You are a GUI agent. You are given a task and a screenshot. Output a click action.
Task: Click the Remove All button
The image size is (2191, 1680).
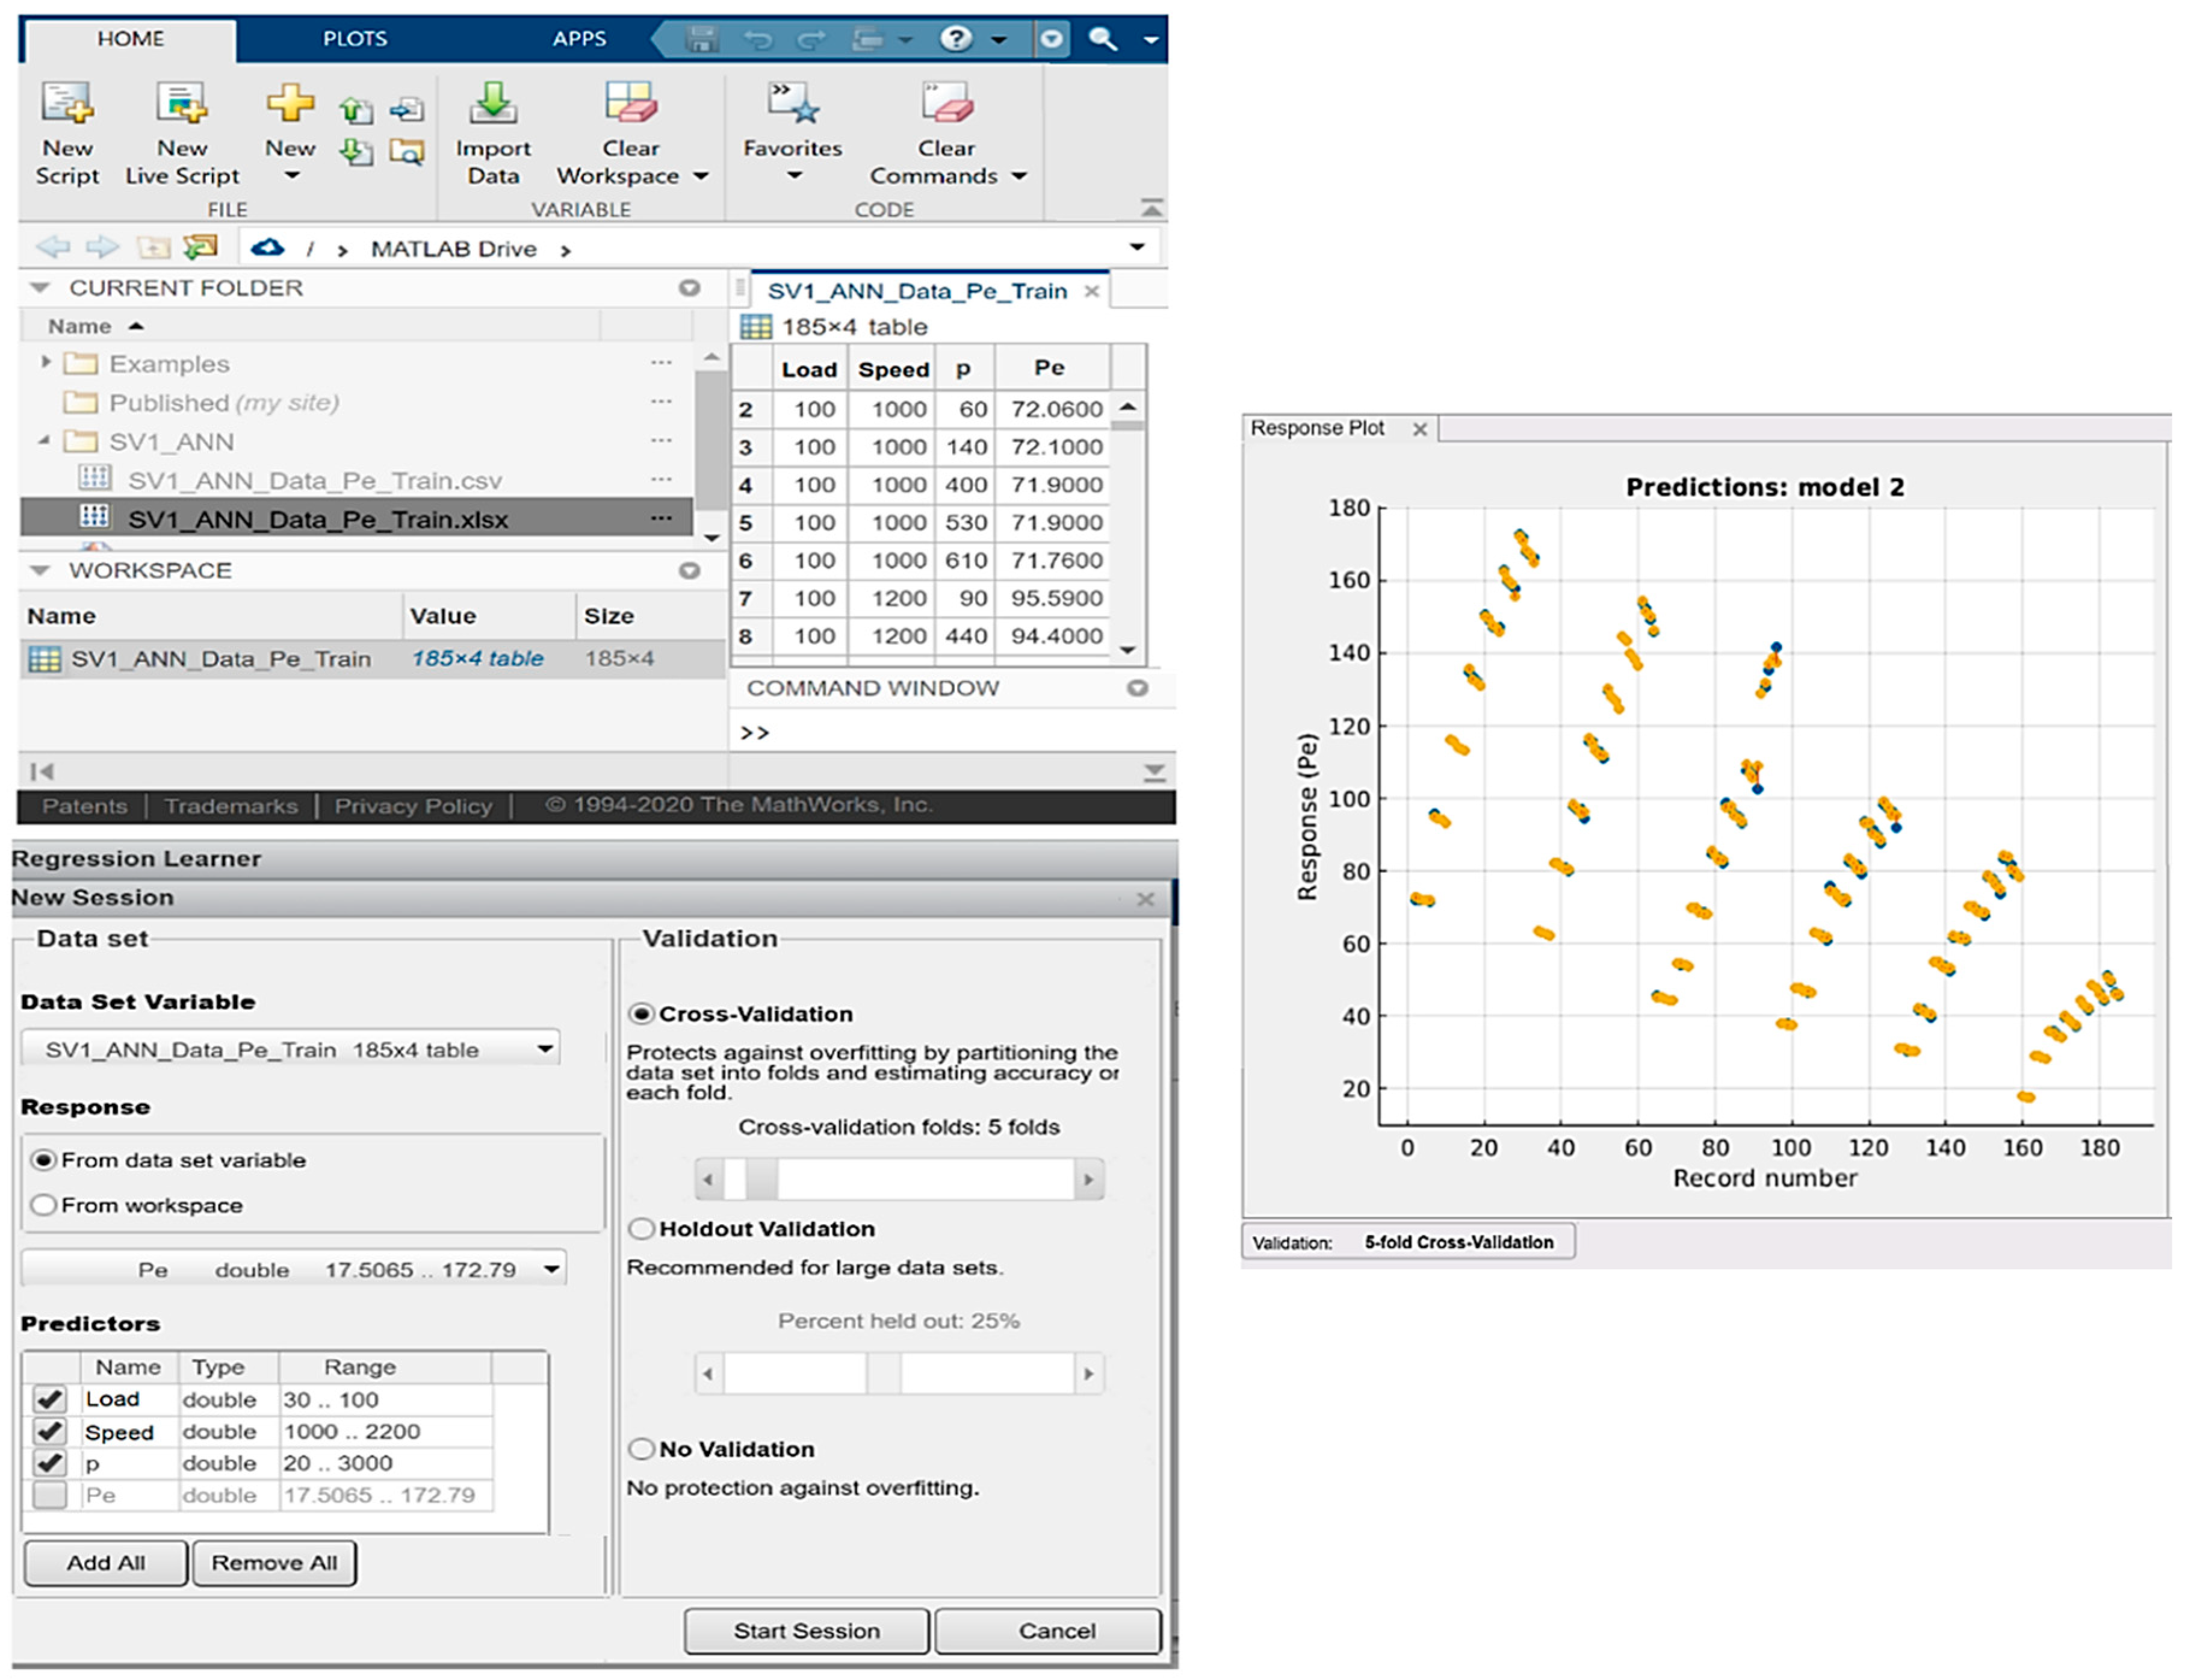tap(274, 1562)
